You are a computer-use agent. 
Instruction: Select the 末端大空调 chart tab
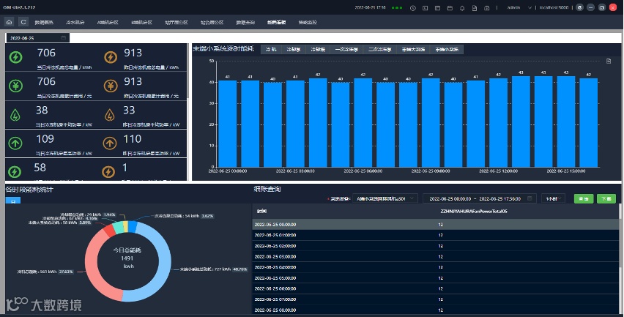click(414, 49)
